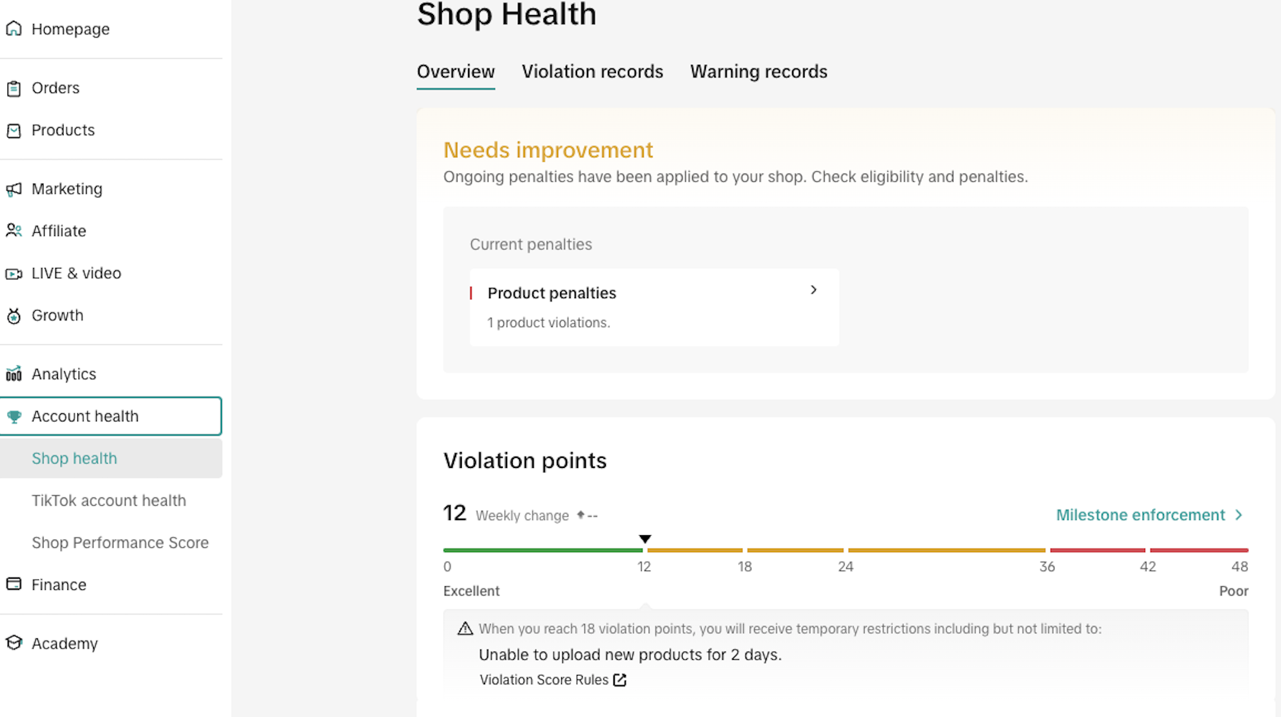
Task: Click the Homepage house icon
Action: [x=14, y=29]
